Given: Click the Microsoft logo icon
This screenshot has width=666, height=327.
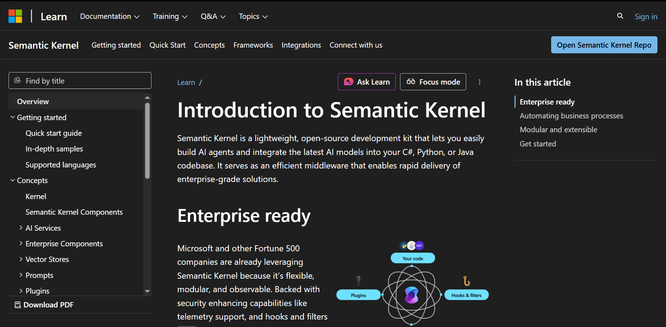Looking at the screenshot, I should (x=15, y=16).
